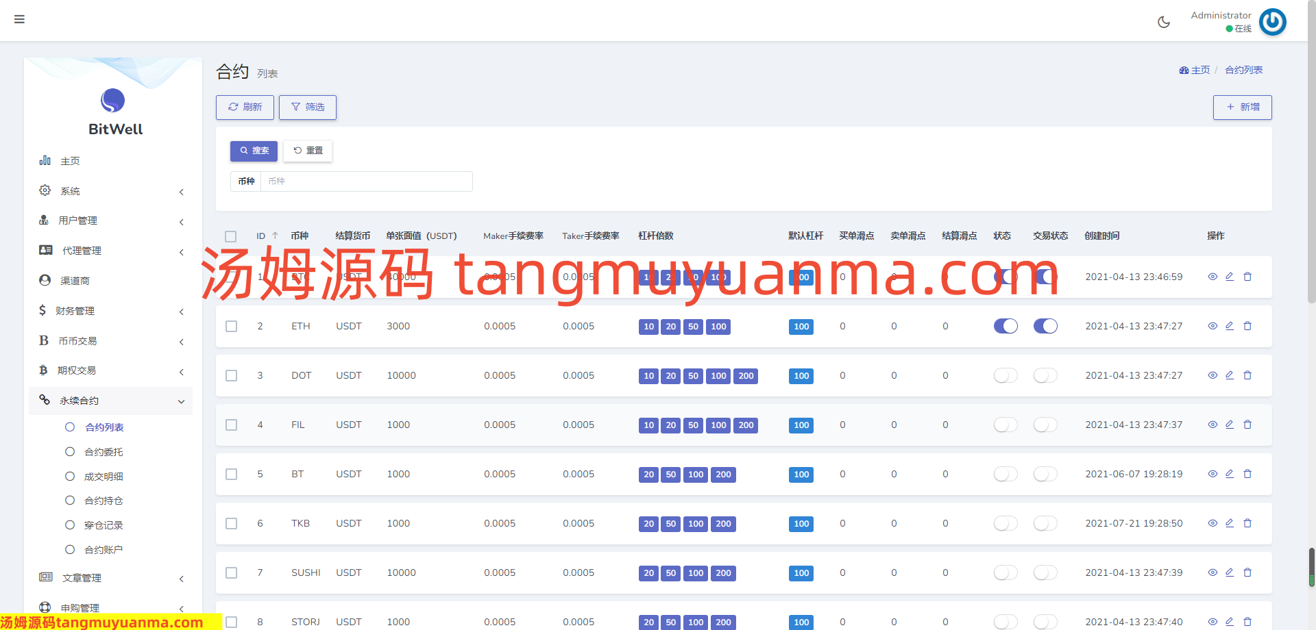Delete the FIL contract row
The width and height of the screenshot is (1316, 630).
(x=1247, y=425)
